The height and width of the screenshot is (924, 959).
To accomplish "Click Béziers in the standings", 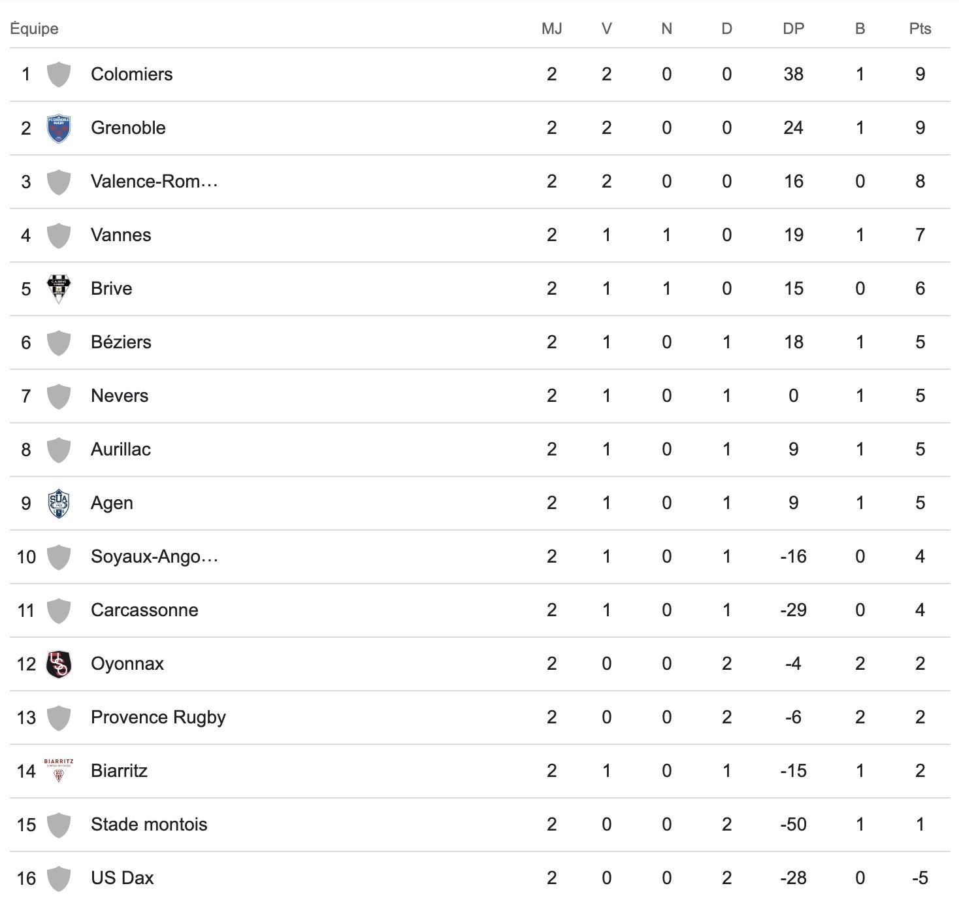I will click(121, 342).
